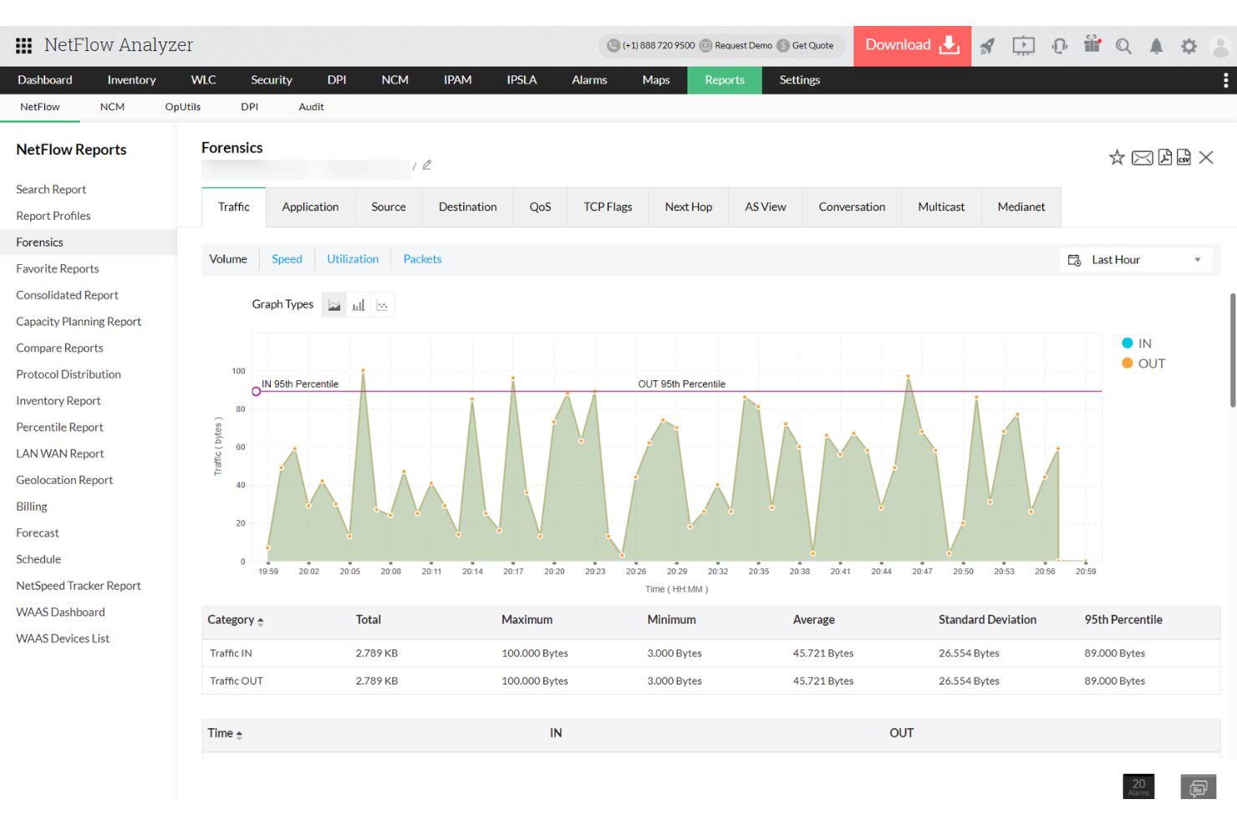
Task: Export the Forensics report as PDF
Action: point(1165,157)
